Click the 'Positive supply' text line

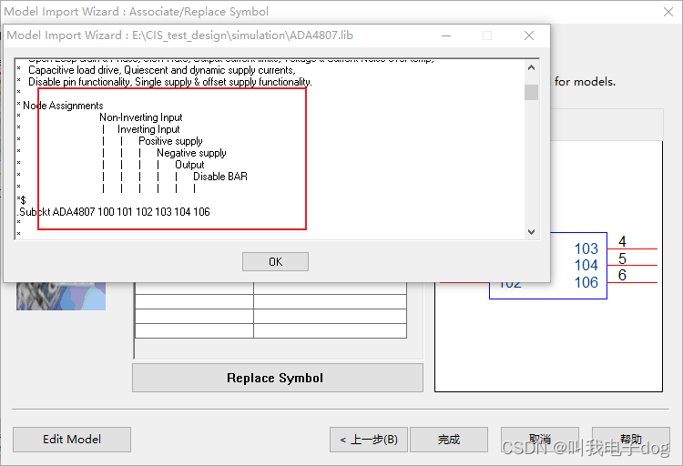pos(170,141)
